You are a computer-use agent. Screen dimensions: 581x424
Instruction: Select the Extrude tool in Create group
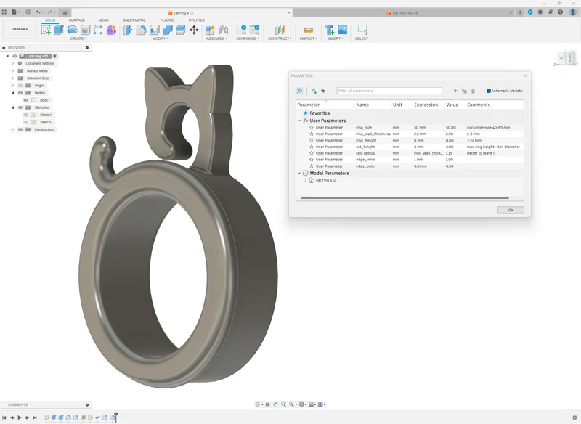click(x=59, y=30)
